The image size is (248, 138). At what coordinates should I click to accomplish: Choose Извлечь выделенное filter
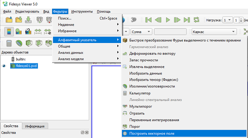tap(184, 67)
